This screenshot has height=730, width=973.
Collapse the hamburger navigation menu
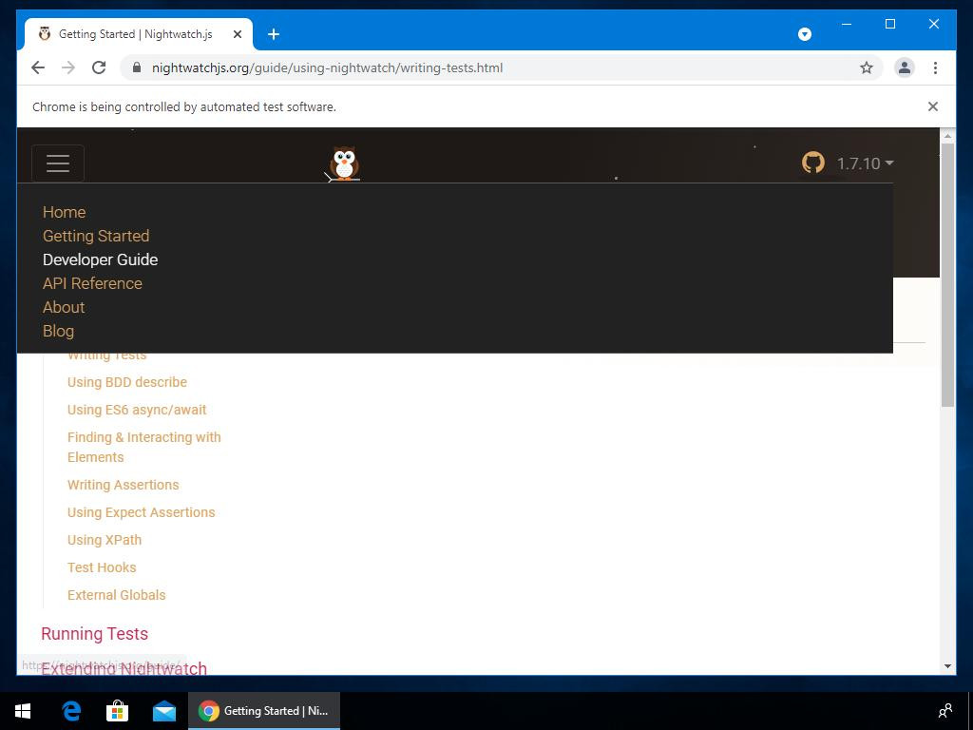click(x=58, y=163)
